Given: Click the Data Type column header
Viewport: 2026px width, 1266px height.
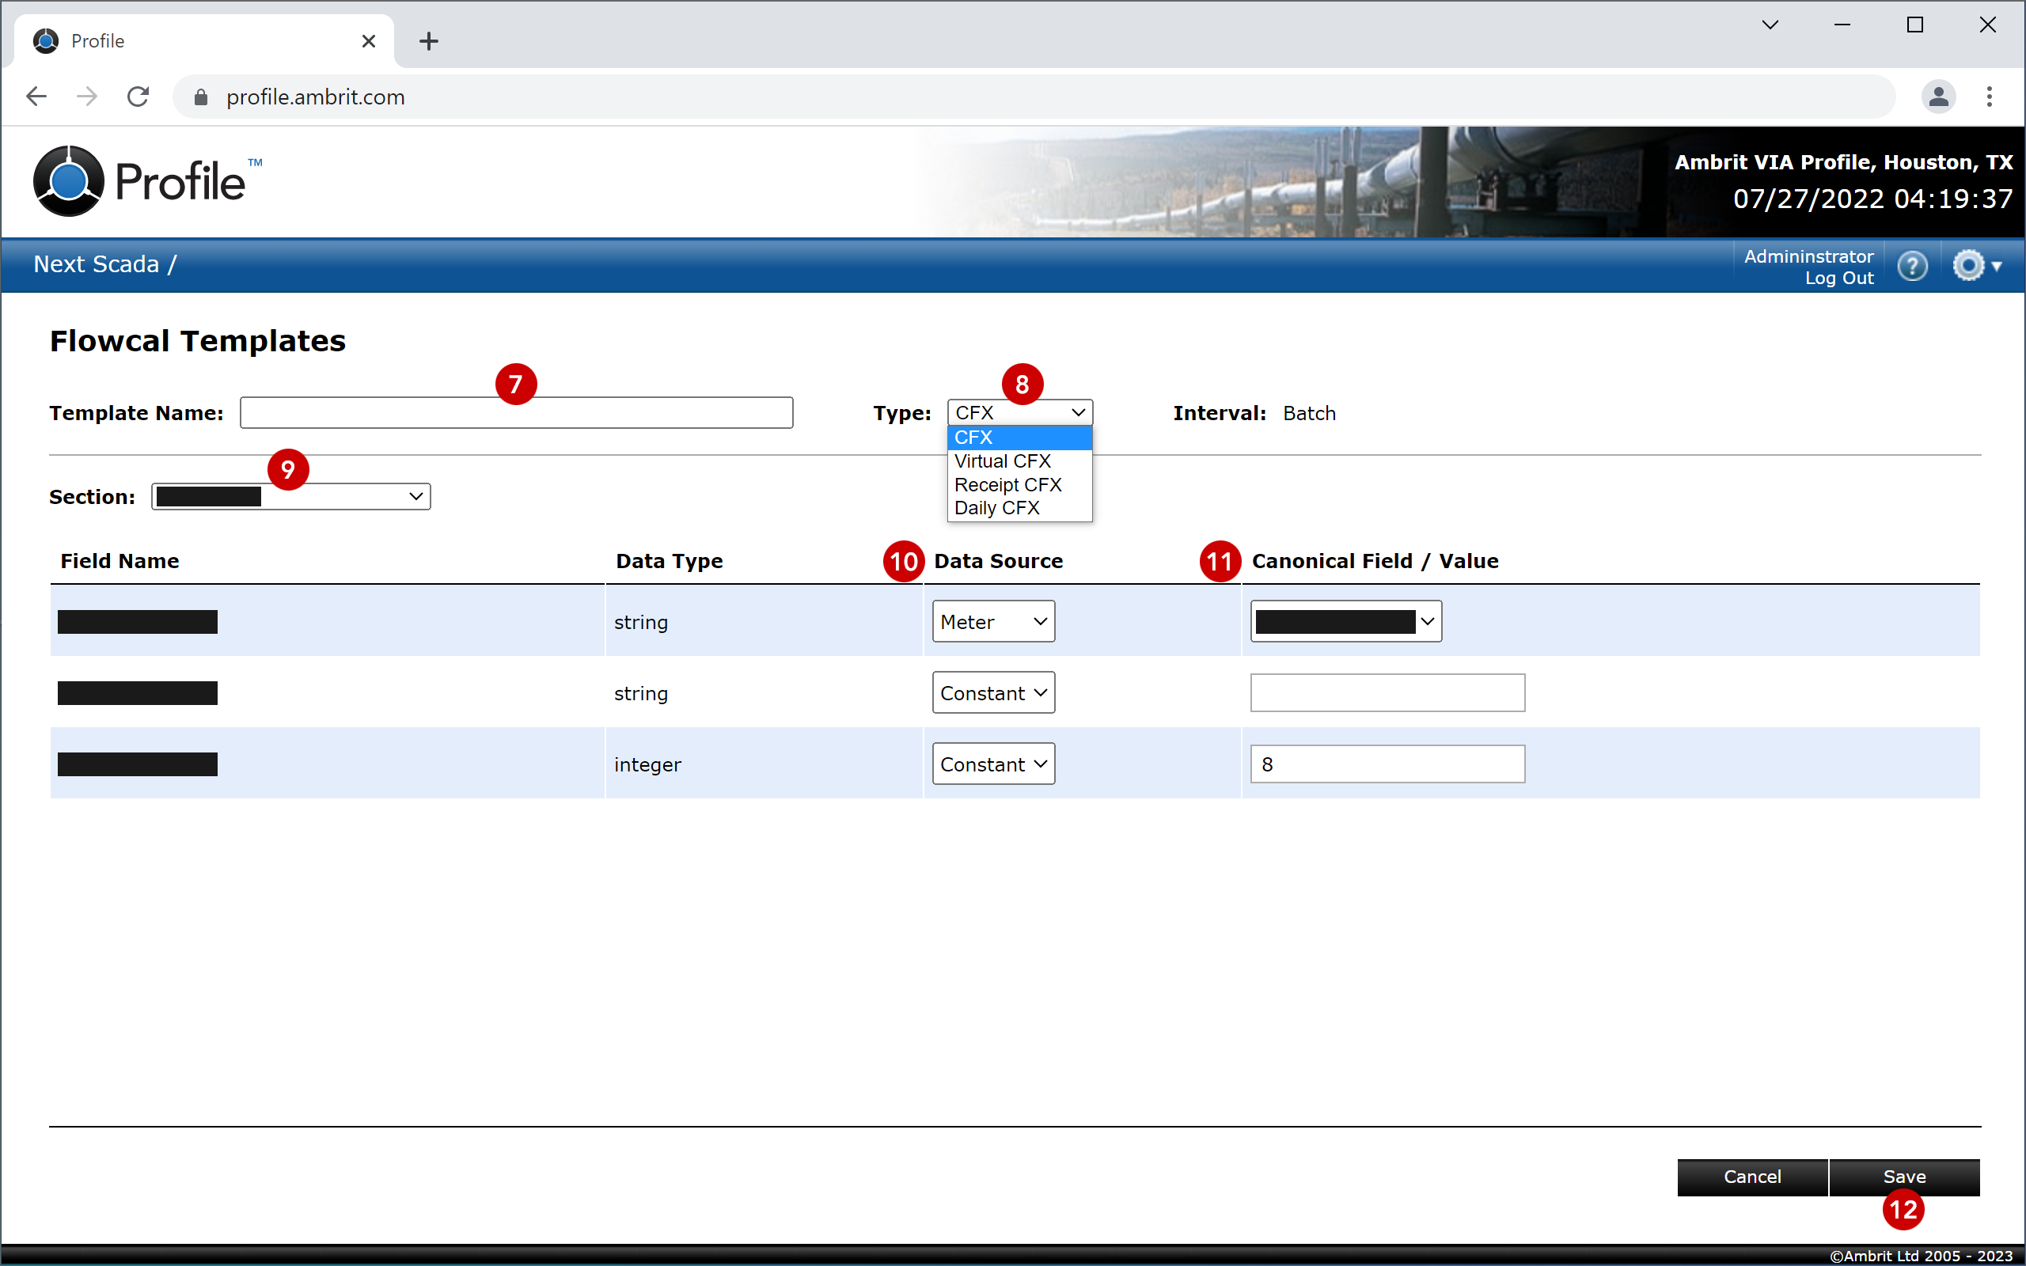Looking at the screenshot, I should [669, 561].
